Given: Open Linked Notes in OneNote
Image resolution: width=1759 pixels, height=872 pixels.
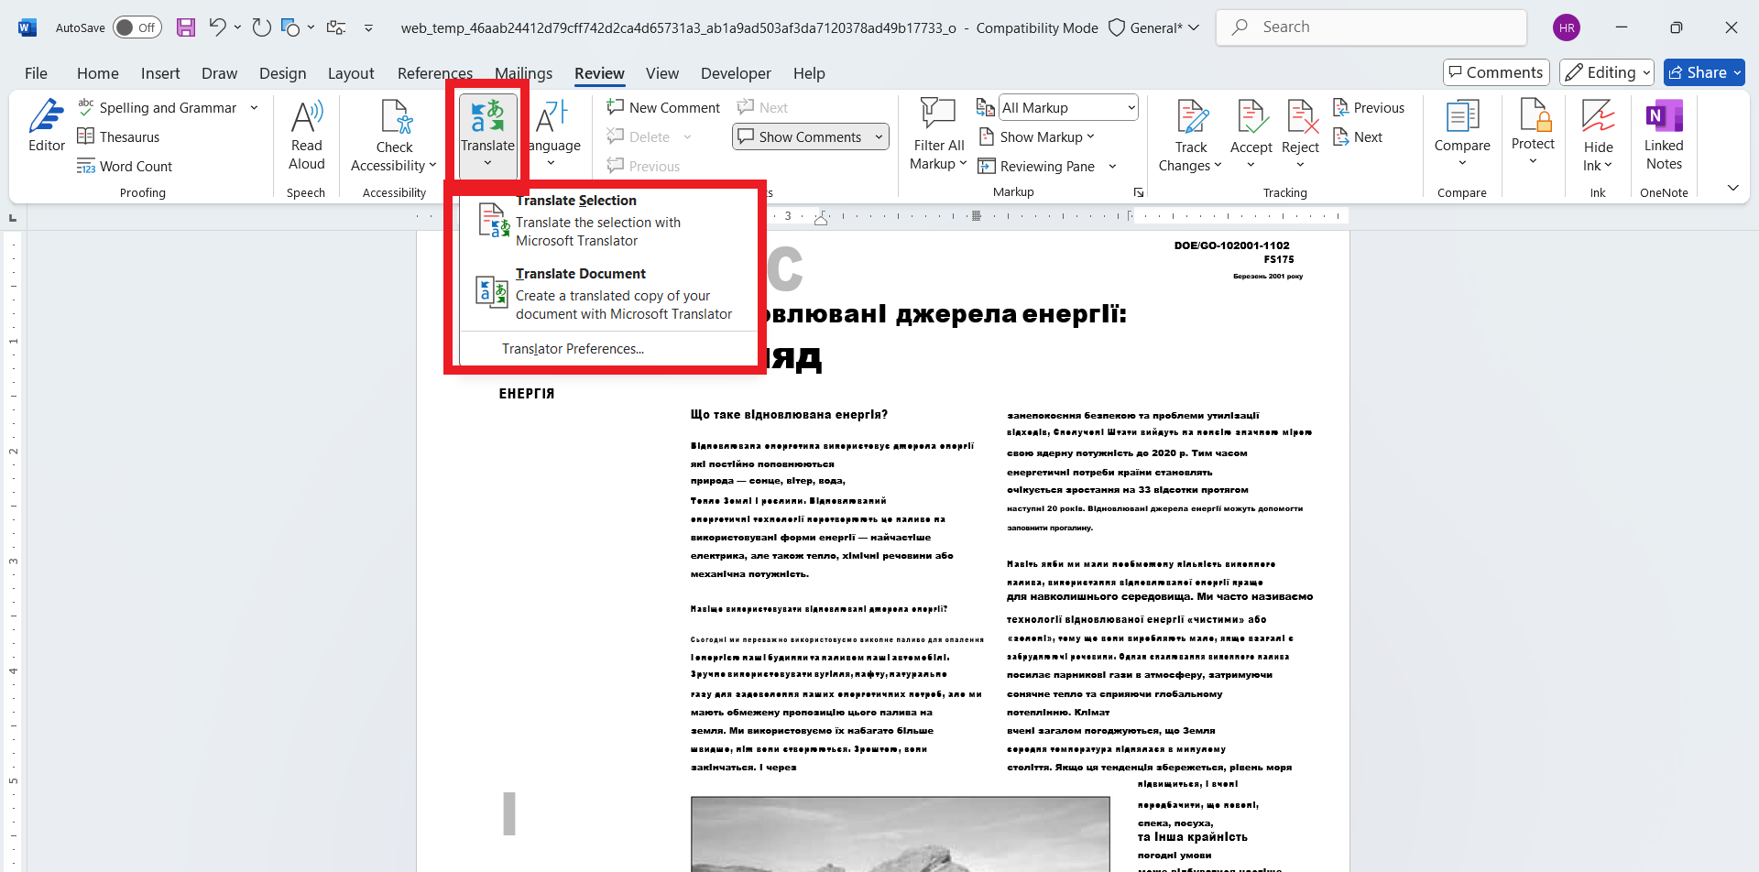Looking at the screenshot, I should [x=1664, y=135].
